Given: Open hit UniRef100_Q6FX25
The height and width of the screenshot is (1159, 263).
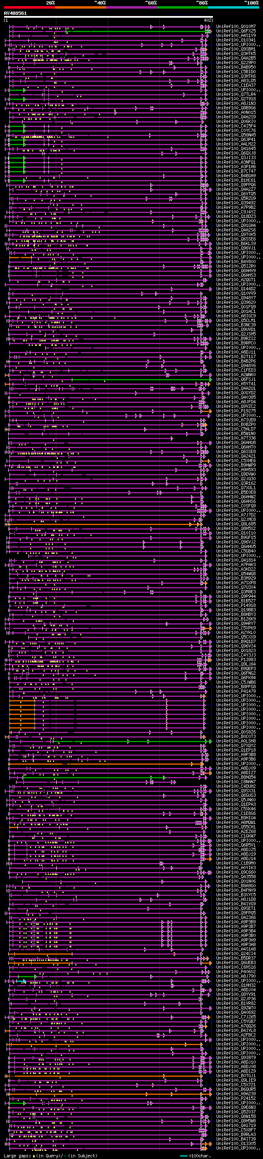Looking at the screenshot, I should (235, 31).
